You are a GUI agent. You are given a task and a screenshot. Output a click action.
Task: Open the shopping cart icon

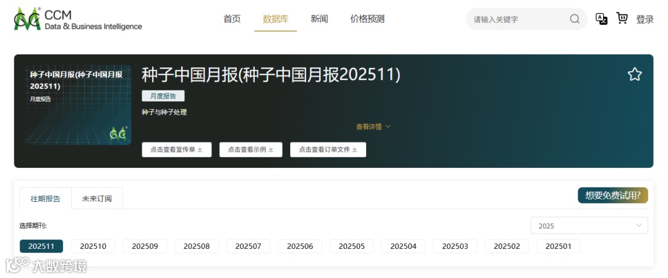coord(622,19)
